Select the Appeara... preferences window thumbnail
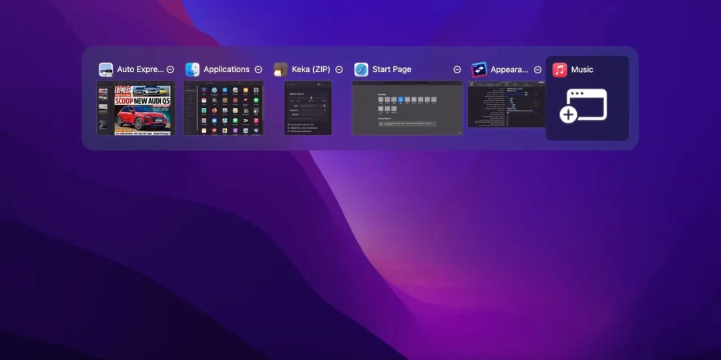The width and height of the screenshot is (721, 360). (506, 105)
